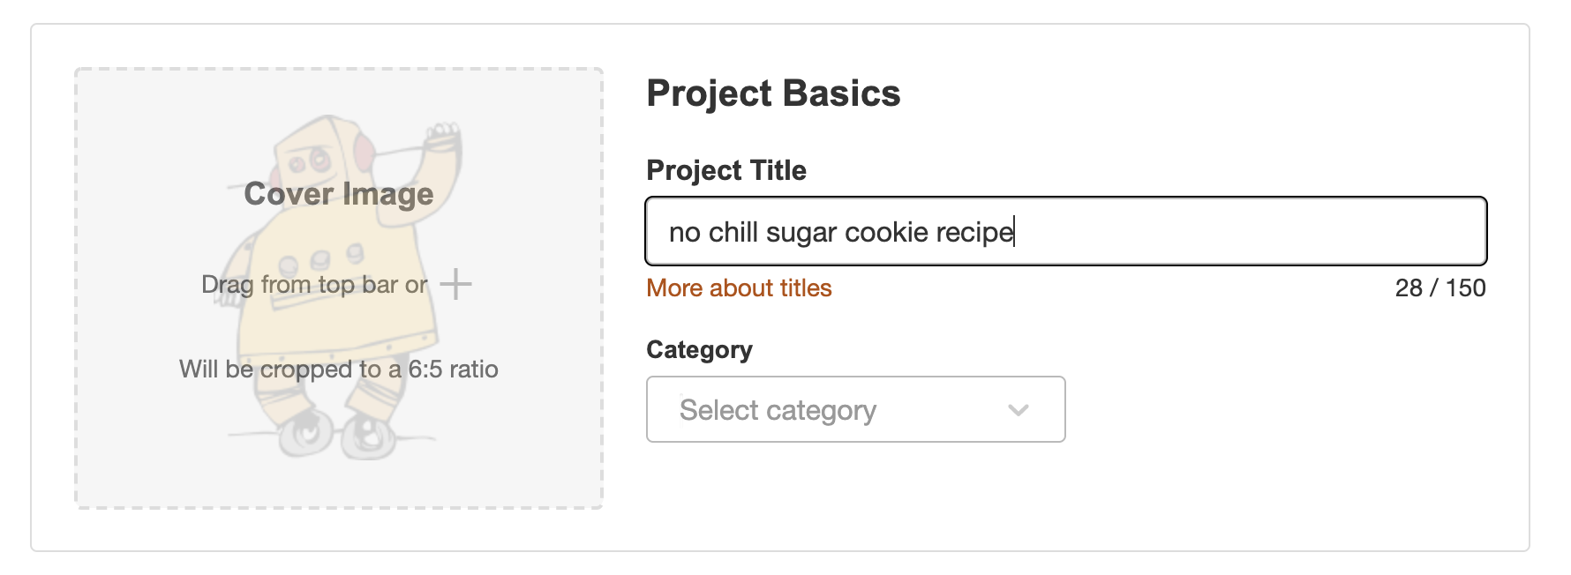This screenshot has height=575, width=1571.
Task: Click the 'Category' section label
Action: point(700,349)
